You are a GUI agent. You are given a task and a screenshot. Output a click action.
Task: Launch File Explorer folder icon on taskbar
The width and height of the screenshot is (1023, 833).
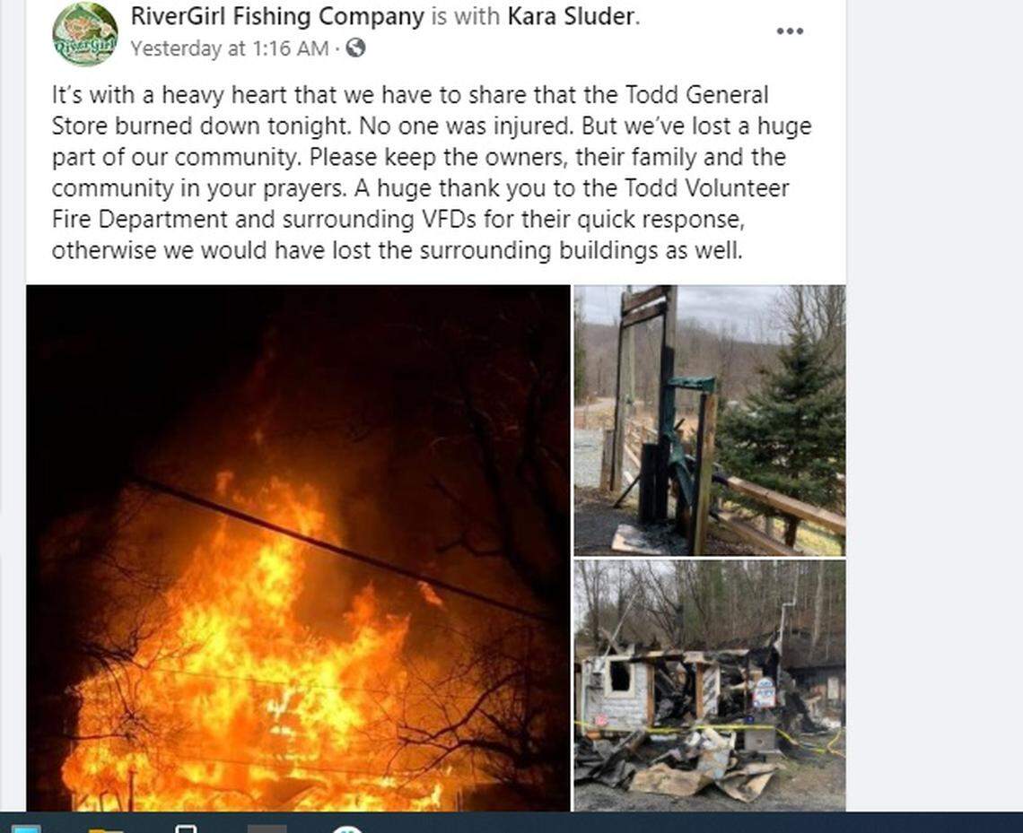[105, 829]
